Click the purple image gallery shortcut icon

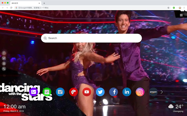pos(34,92)
